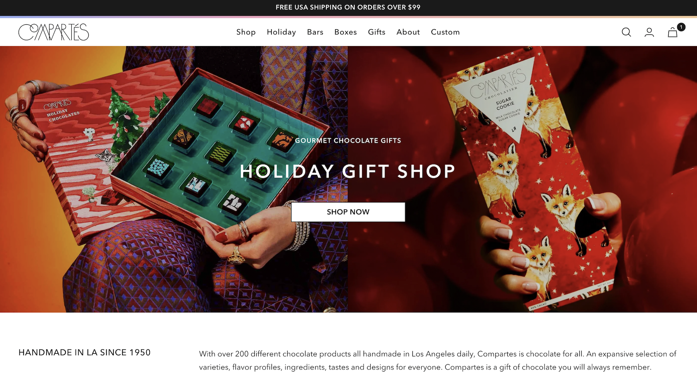This screenshot has height=390, width=697.
Task: Open the search magnifier icon
Action: (626, 32)
